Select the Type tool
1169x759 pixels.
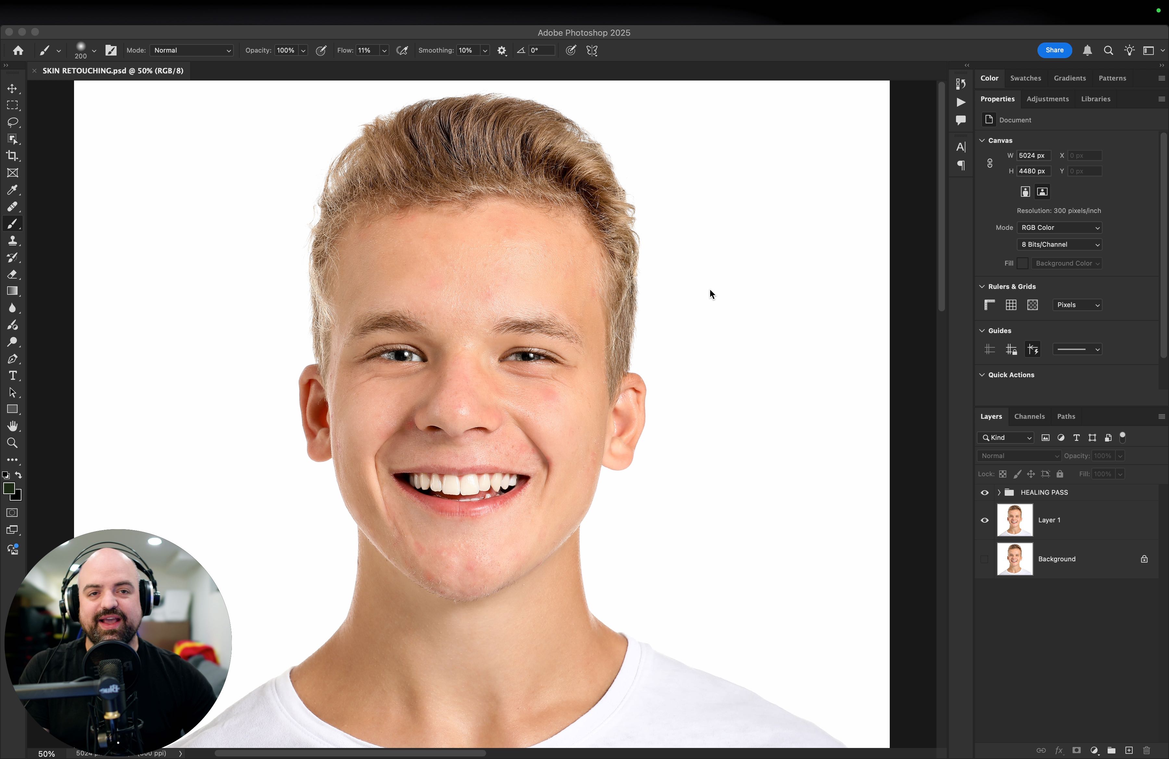click(x=13, y=376)
